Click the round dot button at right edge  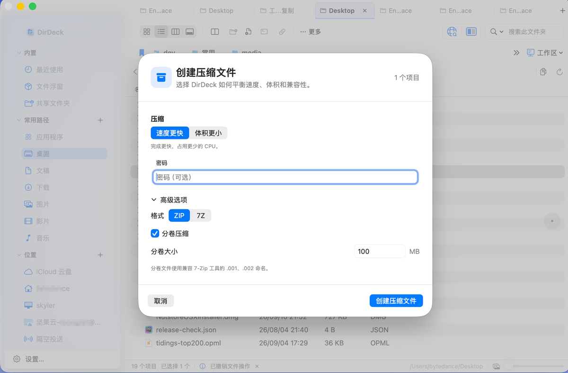point(552,221)
